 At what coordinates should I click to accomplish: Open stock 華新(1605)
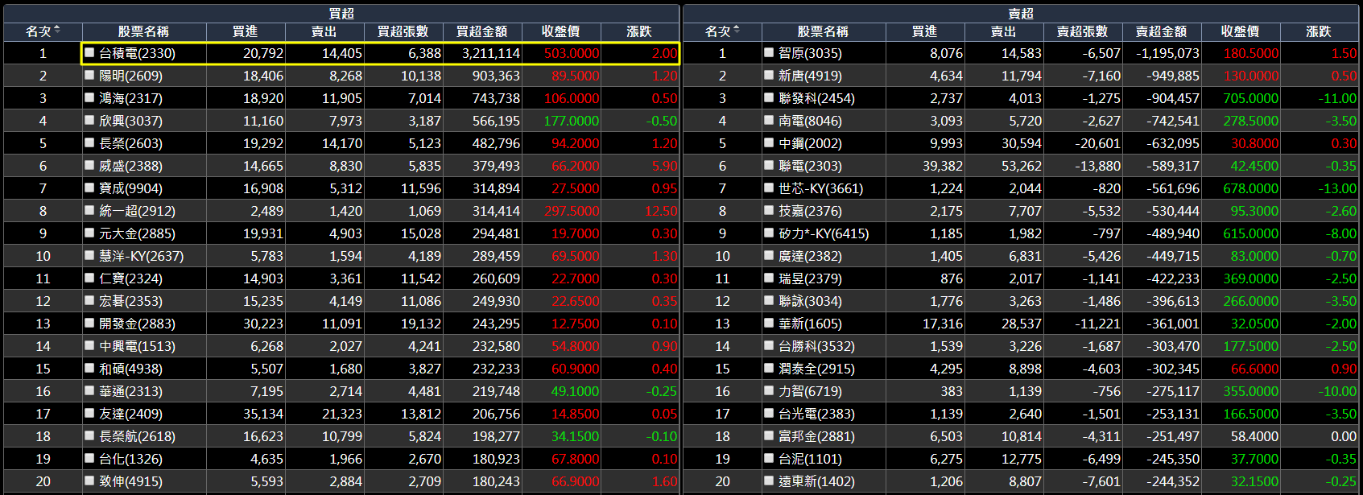point(810,324)
